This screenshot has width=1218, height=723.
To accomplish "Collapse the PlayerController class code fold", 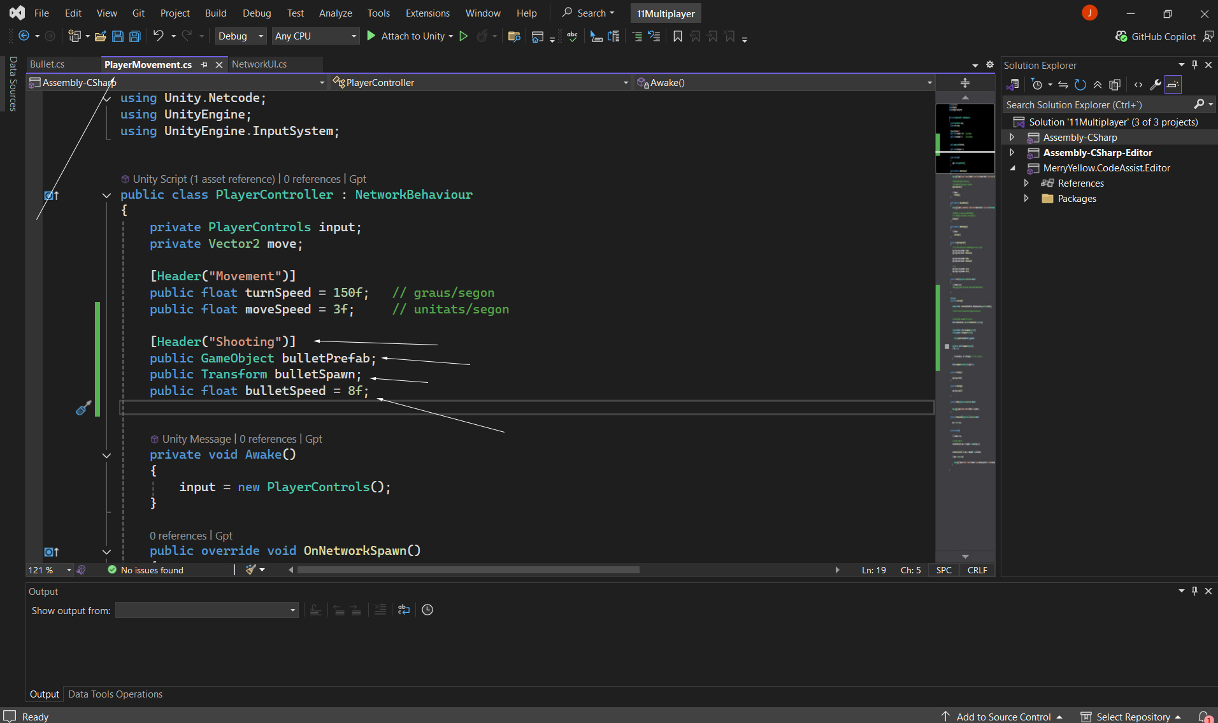I will (x=106, y=196).
